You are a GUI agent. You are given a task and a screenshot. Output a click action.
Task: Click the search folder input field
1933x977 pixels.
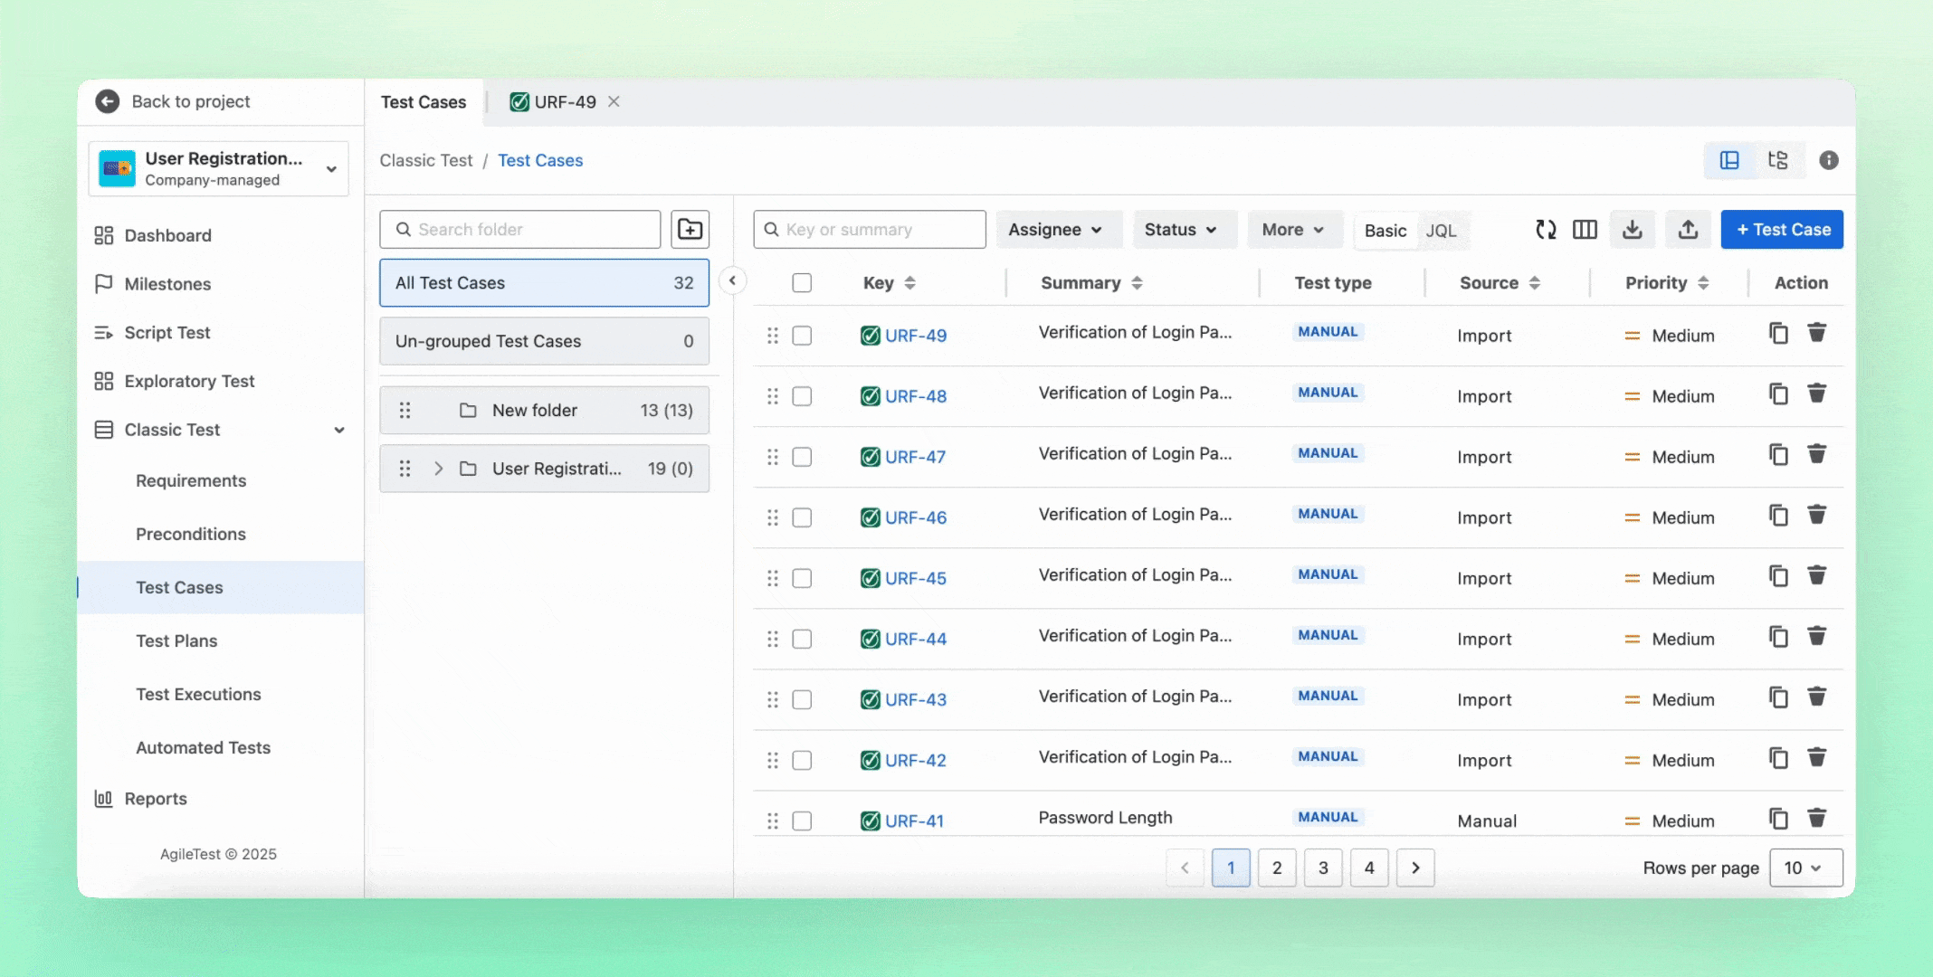click(519, 229)
